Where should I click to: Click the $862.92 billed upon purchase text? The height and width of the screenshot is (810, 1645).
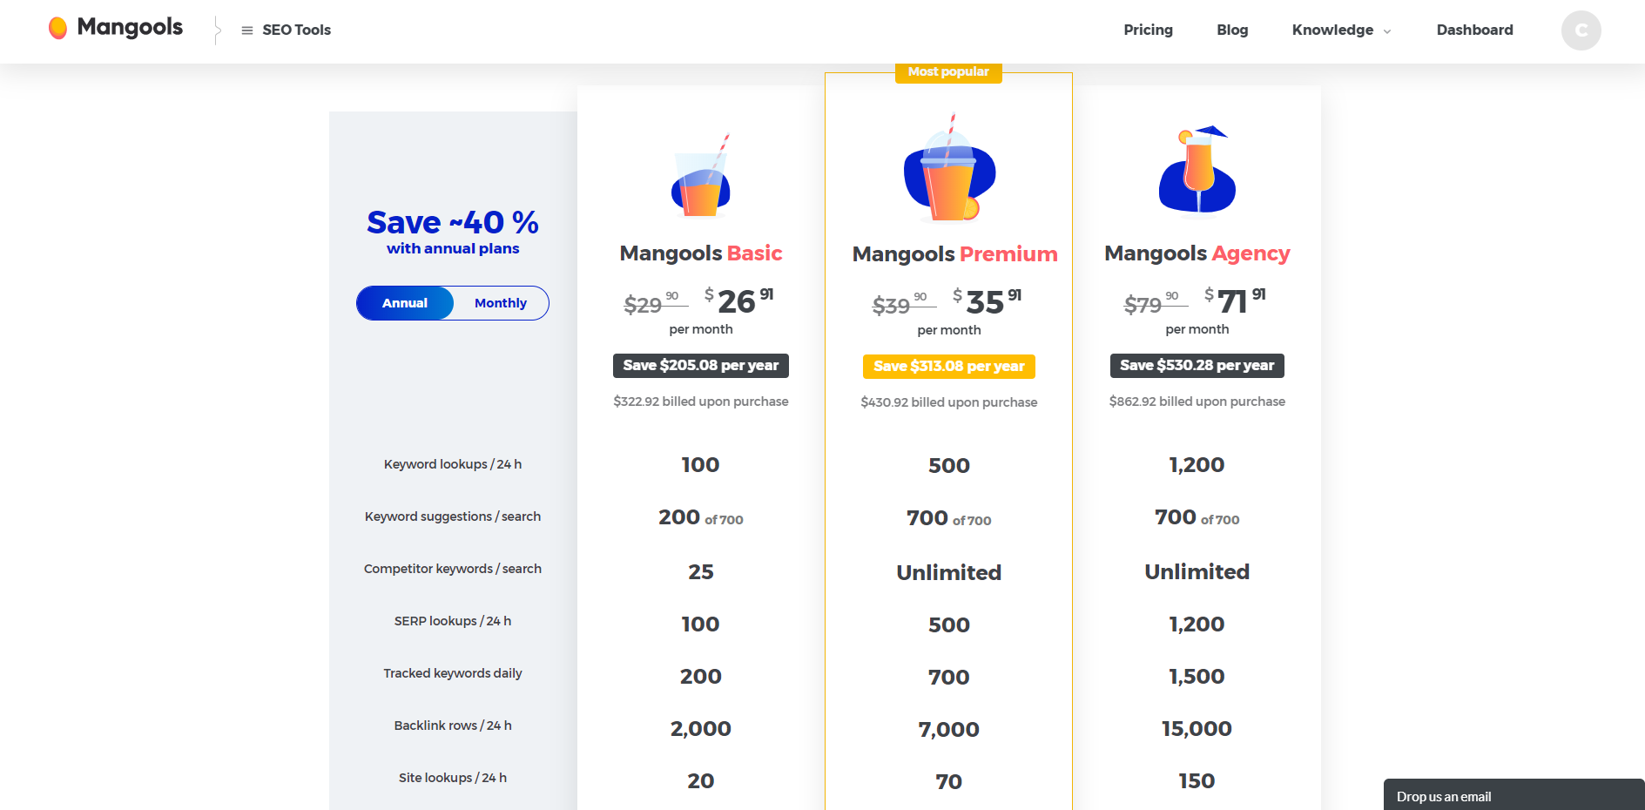(1197, 402)
